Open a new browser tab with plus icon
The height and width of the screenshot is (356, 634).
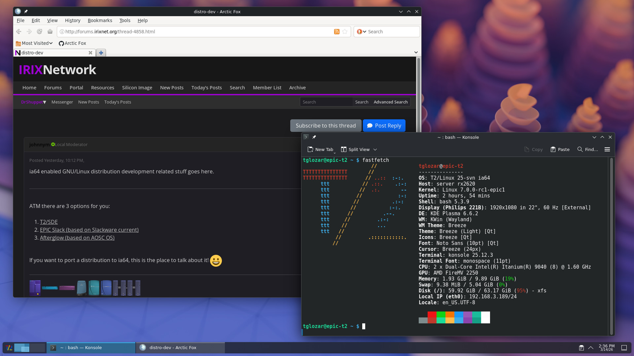point(101,53)
